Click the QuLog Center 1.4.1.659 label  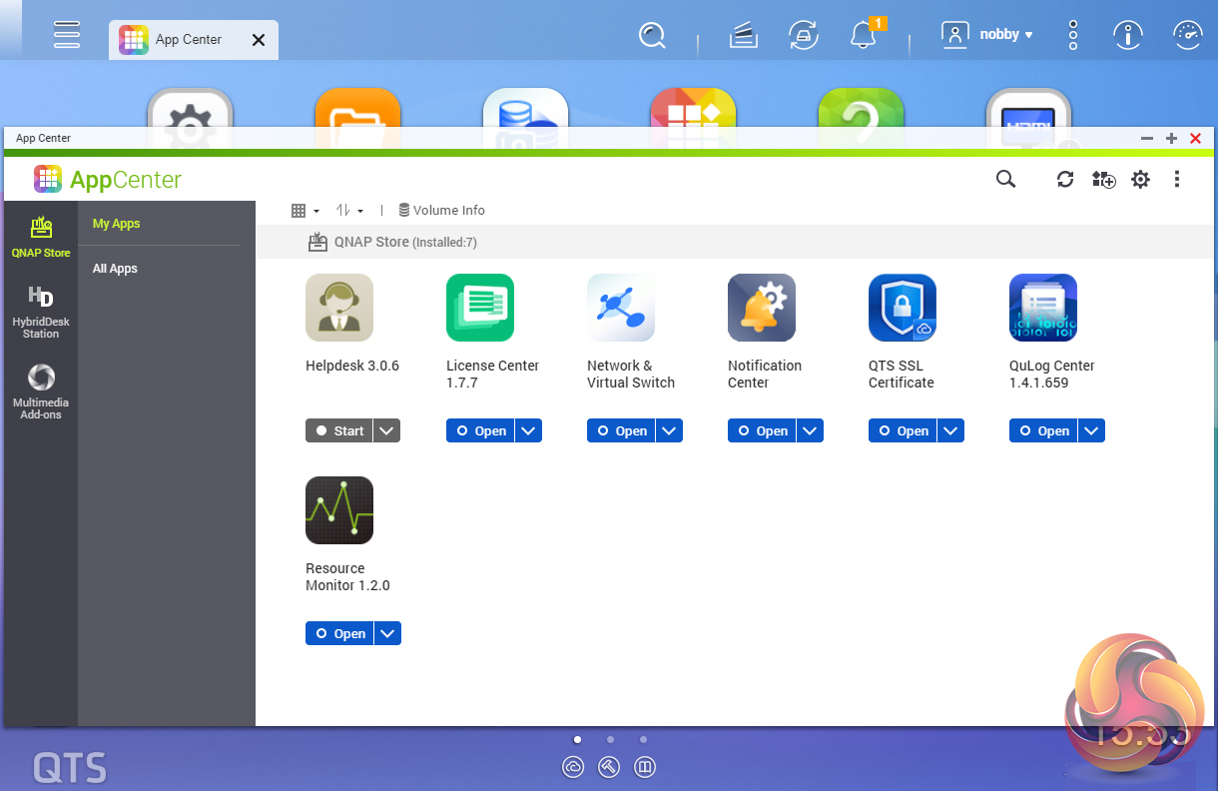(1052, 375)
